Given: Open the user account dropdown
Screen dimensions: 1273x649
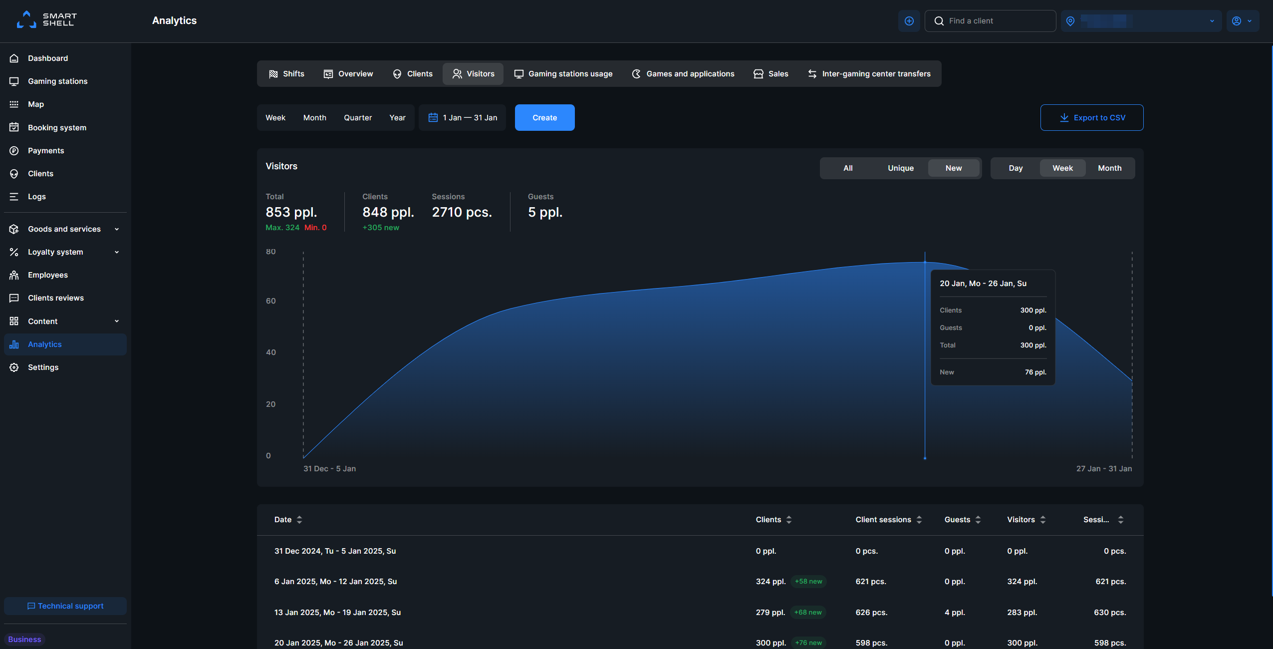Looking at the screenshot, I should pos(1243,21).
